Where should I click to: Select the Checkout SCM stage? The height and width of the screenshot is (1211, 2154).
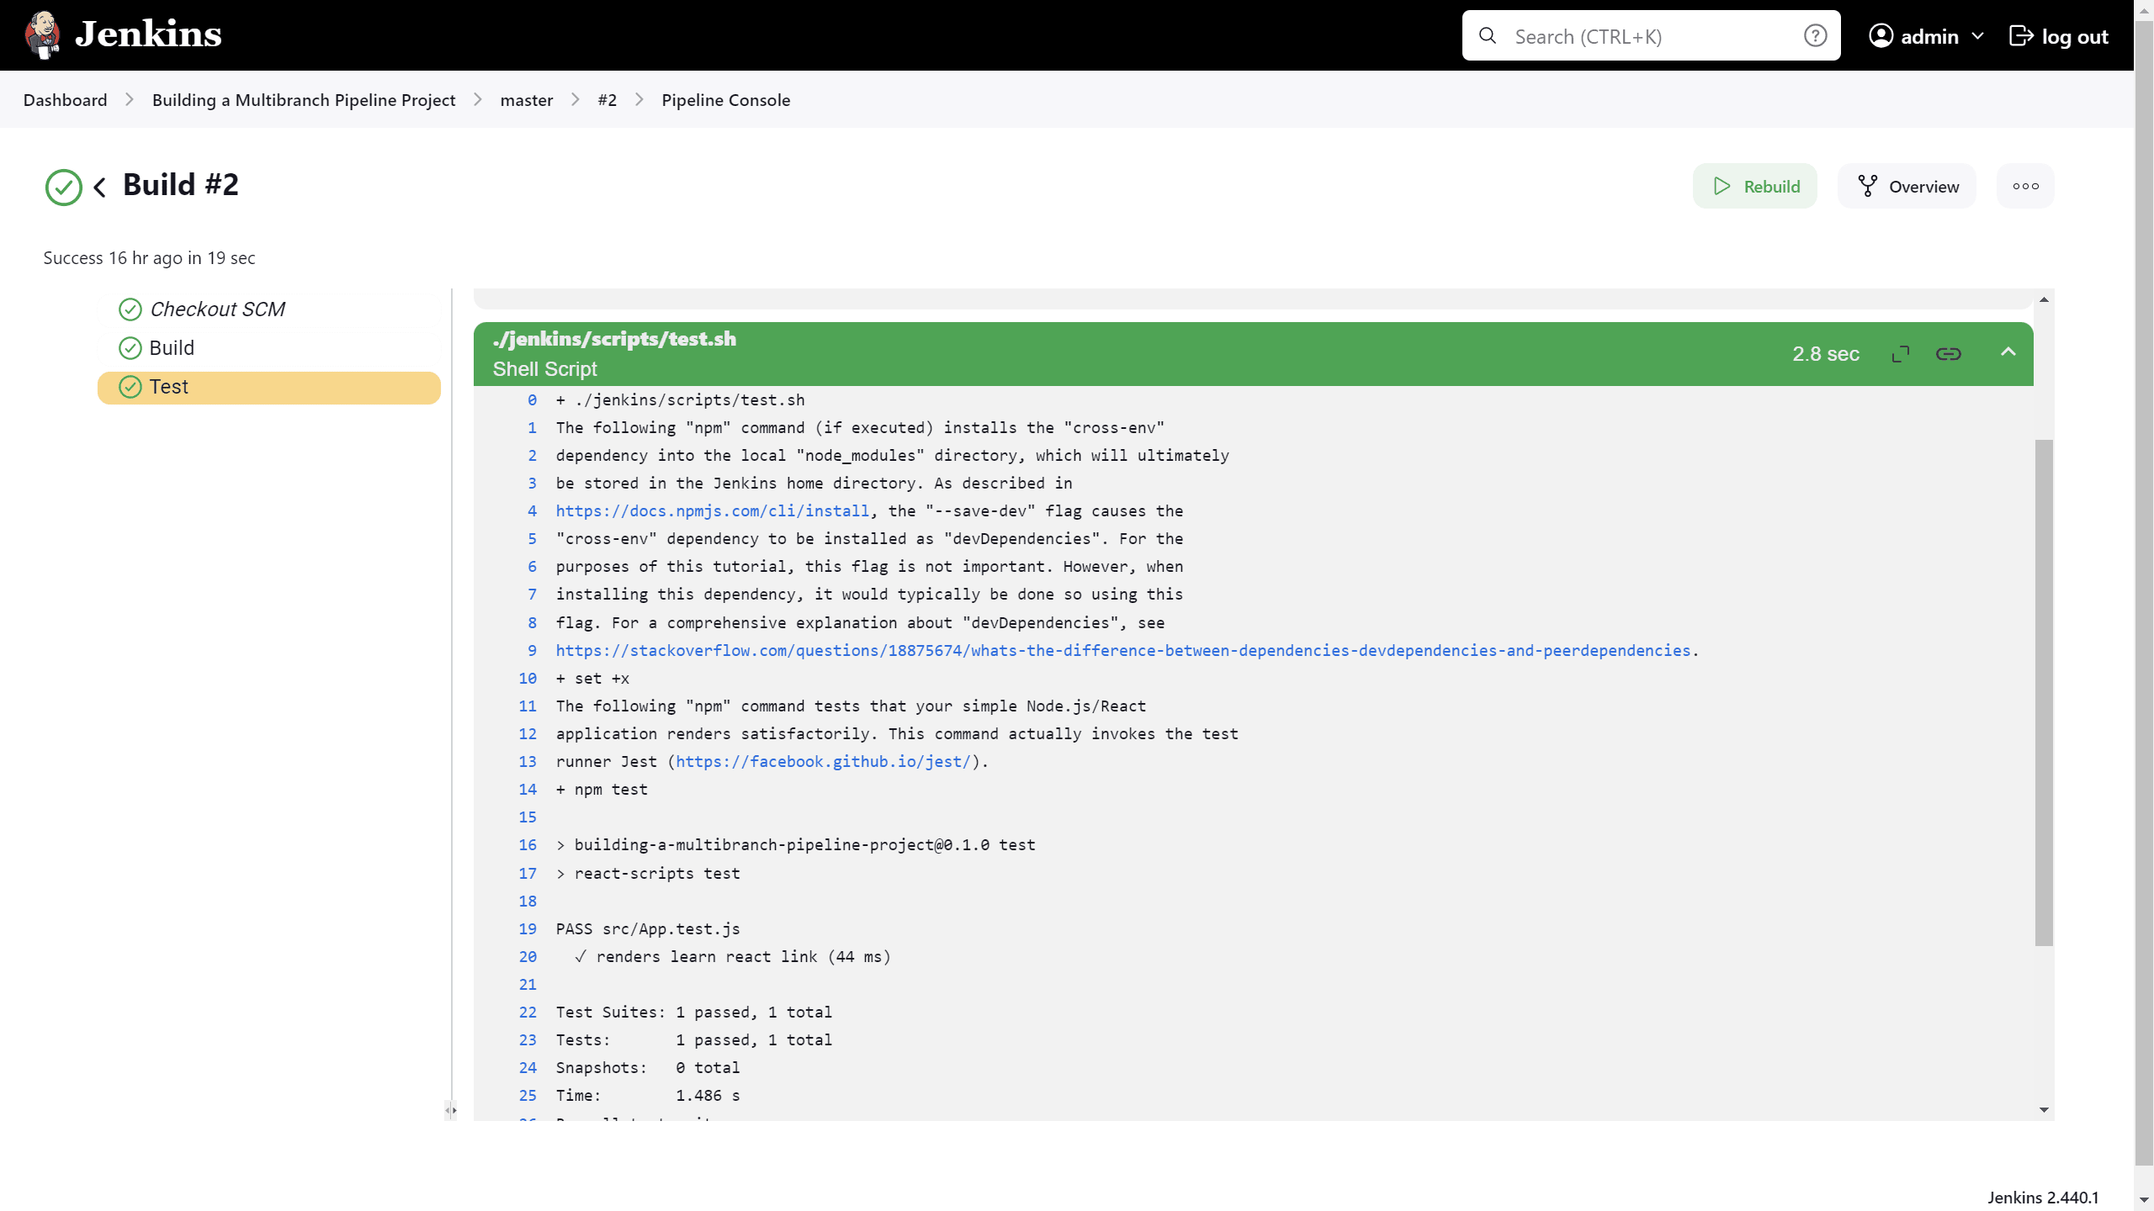pos(217,309)
